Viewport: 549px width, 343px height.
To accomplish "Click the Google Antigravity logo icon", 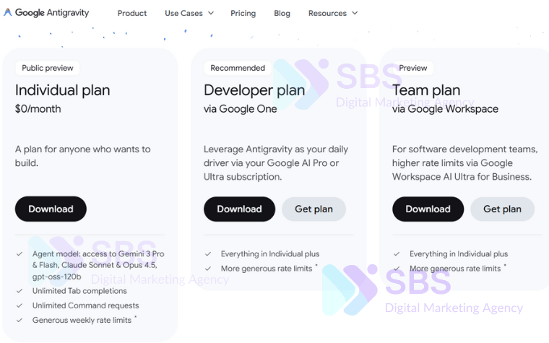I will (x=8, y=13).
